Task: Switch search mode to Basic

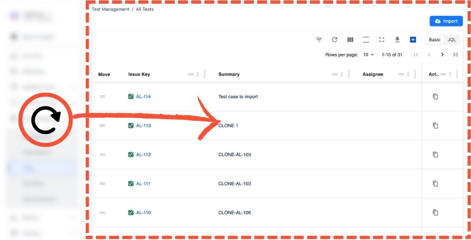Action: pos(435,40)
